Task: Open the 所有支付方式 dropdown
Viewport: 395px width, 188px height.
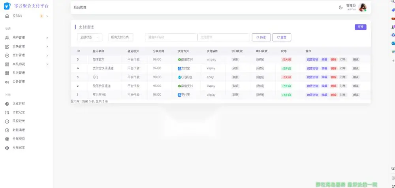Action: coord(120,37)
